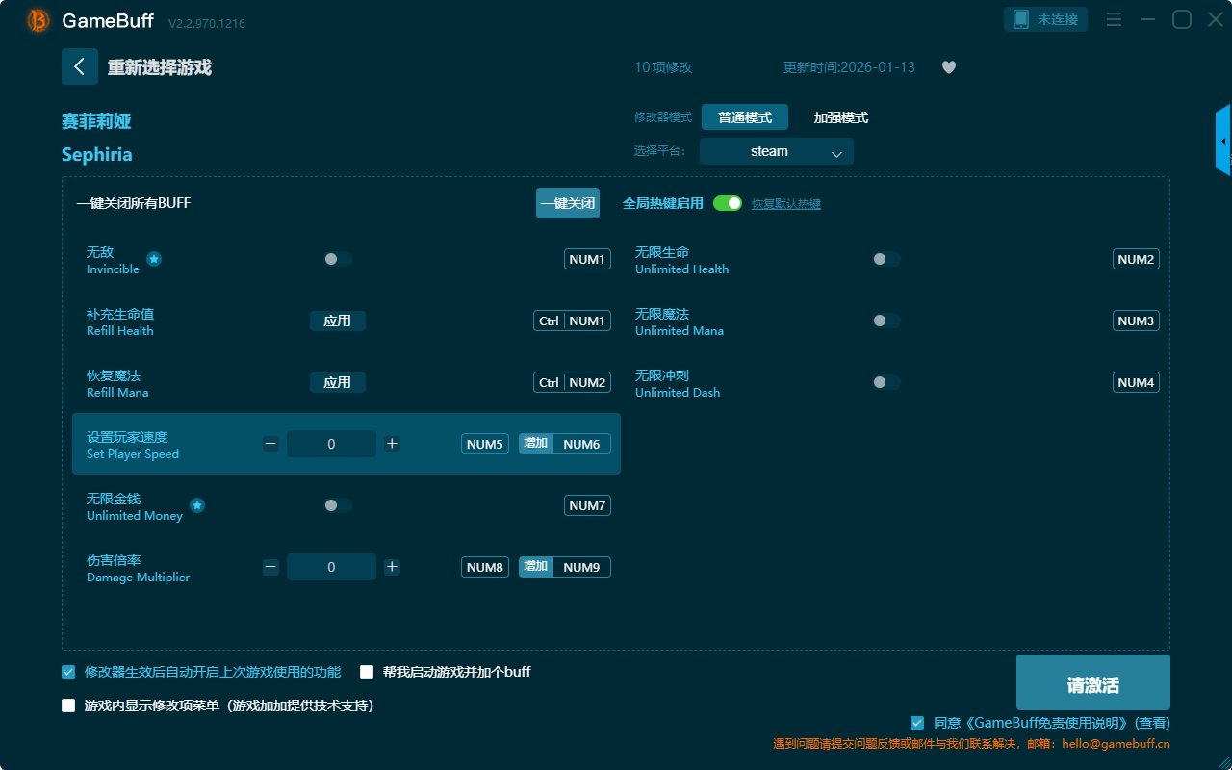Increase the Set Player Speed value
The image size is (1232, 770).
(392, 444)
